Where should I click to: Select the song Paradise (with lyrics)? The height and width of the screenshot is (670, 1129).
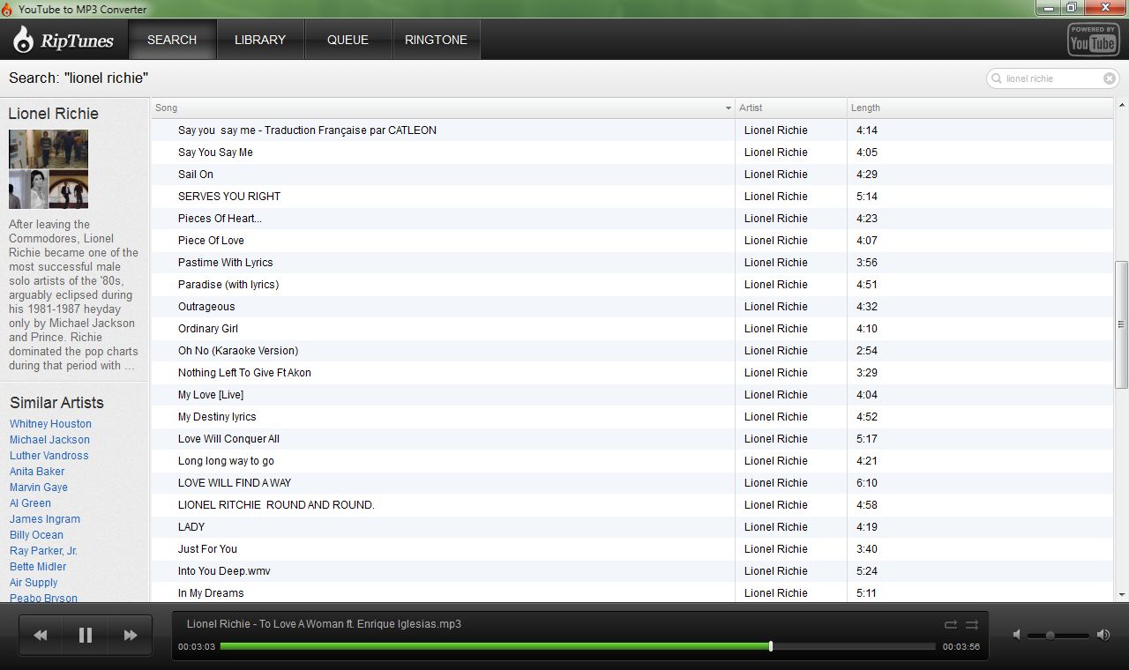[228, 285]
